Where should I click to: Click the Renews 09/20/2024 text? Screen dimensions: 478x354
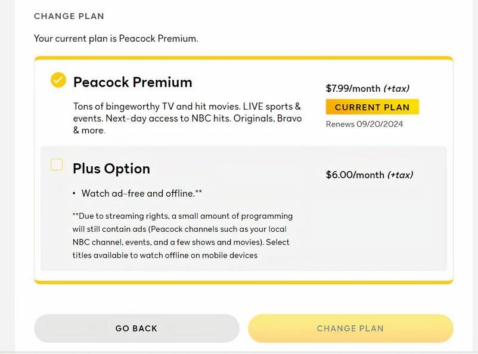point(364,124)
